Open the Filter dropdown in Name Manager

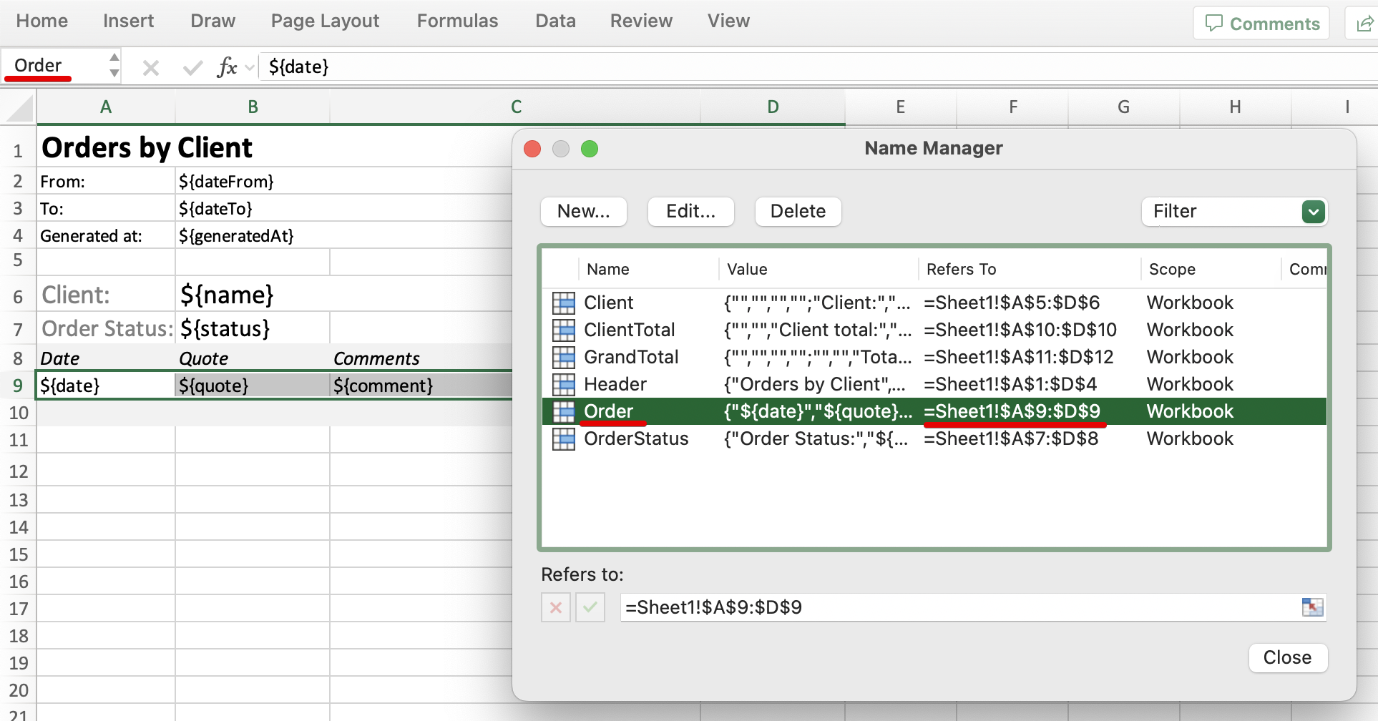(x=1313, y=212)
